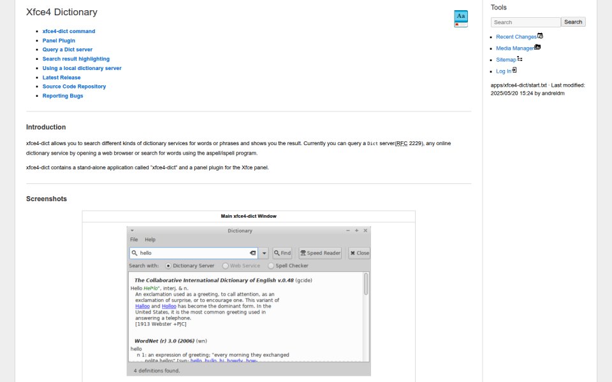Open the Help menu in the Dictionary window

(150, 240)
